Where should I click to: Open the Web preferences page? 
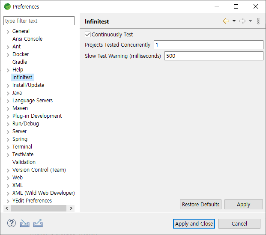(x=18, y=178)
